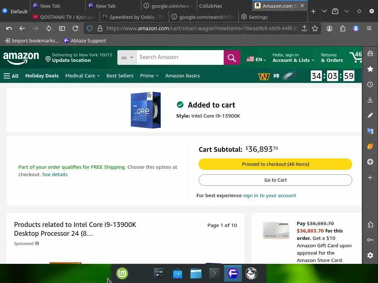This screenshot has width=378, height=283.
Task: Open the sidebar settings gear icon
Action: [x=370, y=255]
